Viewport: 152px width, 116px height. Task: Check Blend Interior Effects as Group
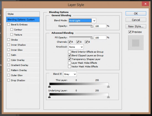pos(69,52)
